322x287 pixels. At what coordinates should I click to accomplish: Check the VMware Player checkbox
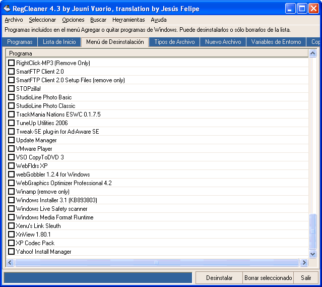pyautogui.click(x=11, y=149)
